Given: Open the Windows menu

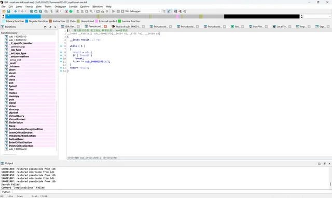Looking at the screenshot, I should click(x=98, y=7).
